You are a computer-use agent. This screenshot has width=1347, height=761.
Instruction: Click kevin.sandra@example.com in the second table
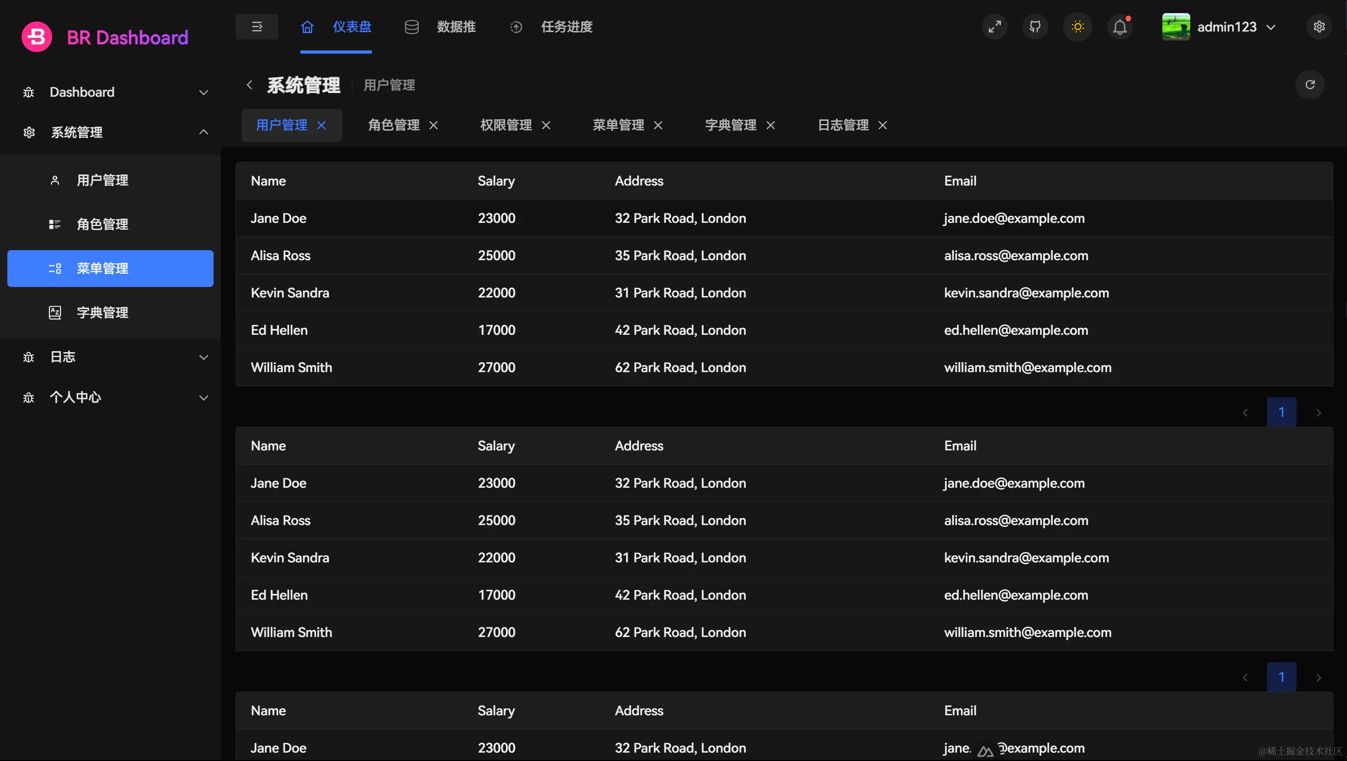tap(1026, 558)
